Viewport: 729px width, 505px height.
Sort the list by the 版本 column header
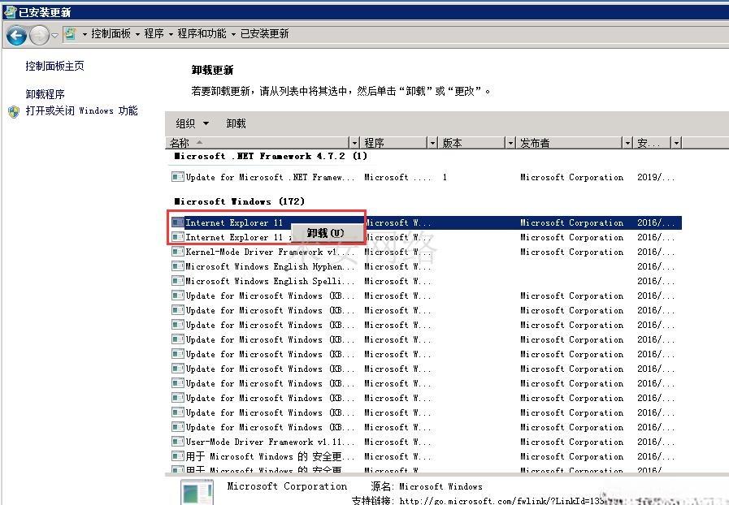click(472, 143)
